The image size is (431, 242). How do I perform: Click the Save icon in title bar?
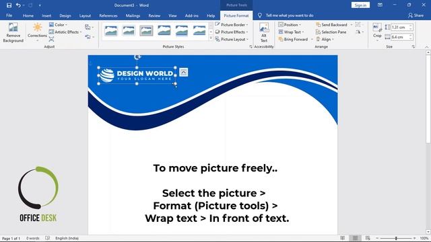click(9, 5)
